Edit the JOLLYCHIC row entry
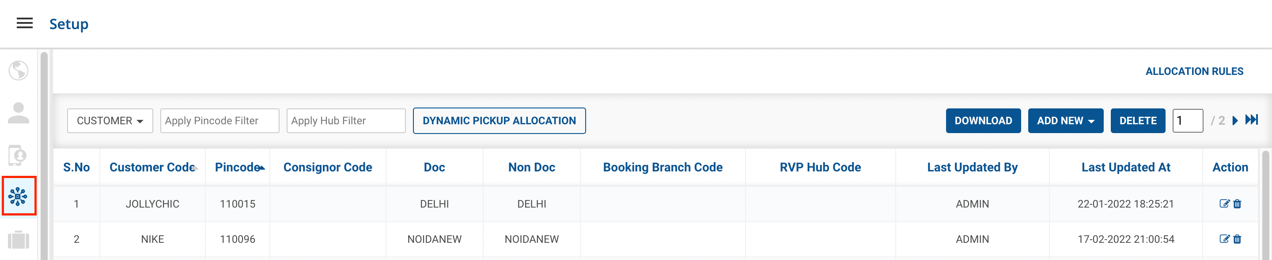 (x=1224, y=204)
